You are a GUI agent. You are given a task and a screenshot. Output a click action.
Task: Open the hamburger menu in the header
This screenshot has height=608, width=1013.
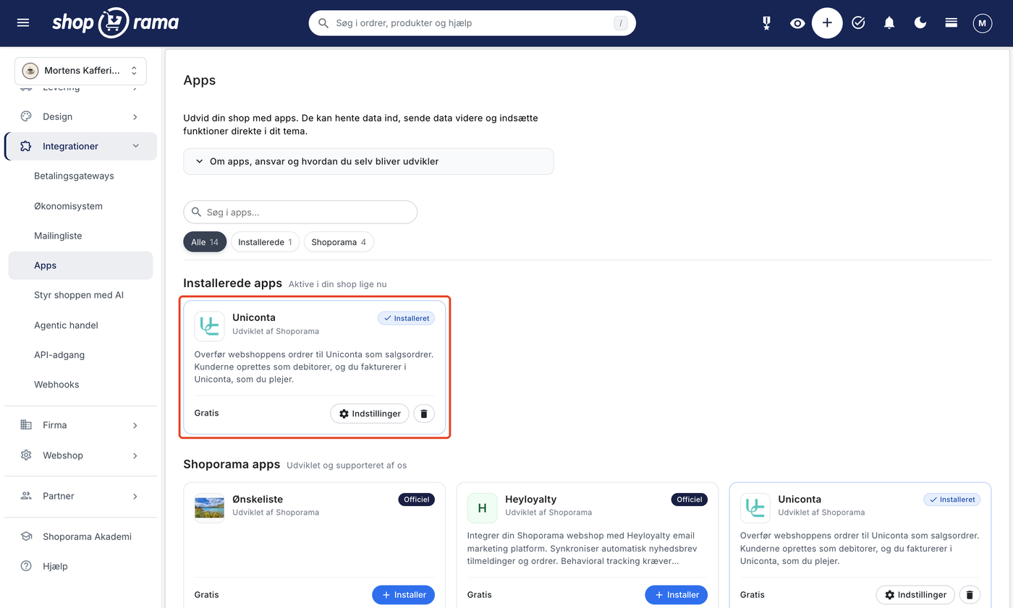[23, 23]
